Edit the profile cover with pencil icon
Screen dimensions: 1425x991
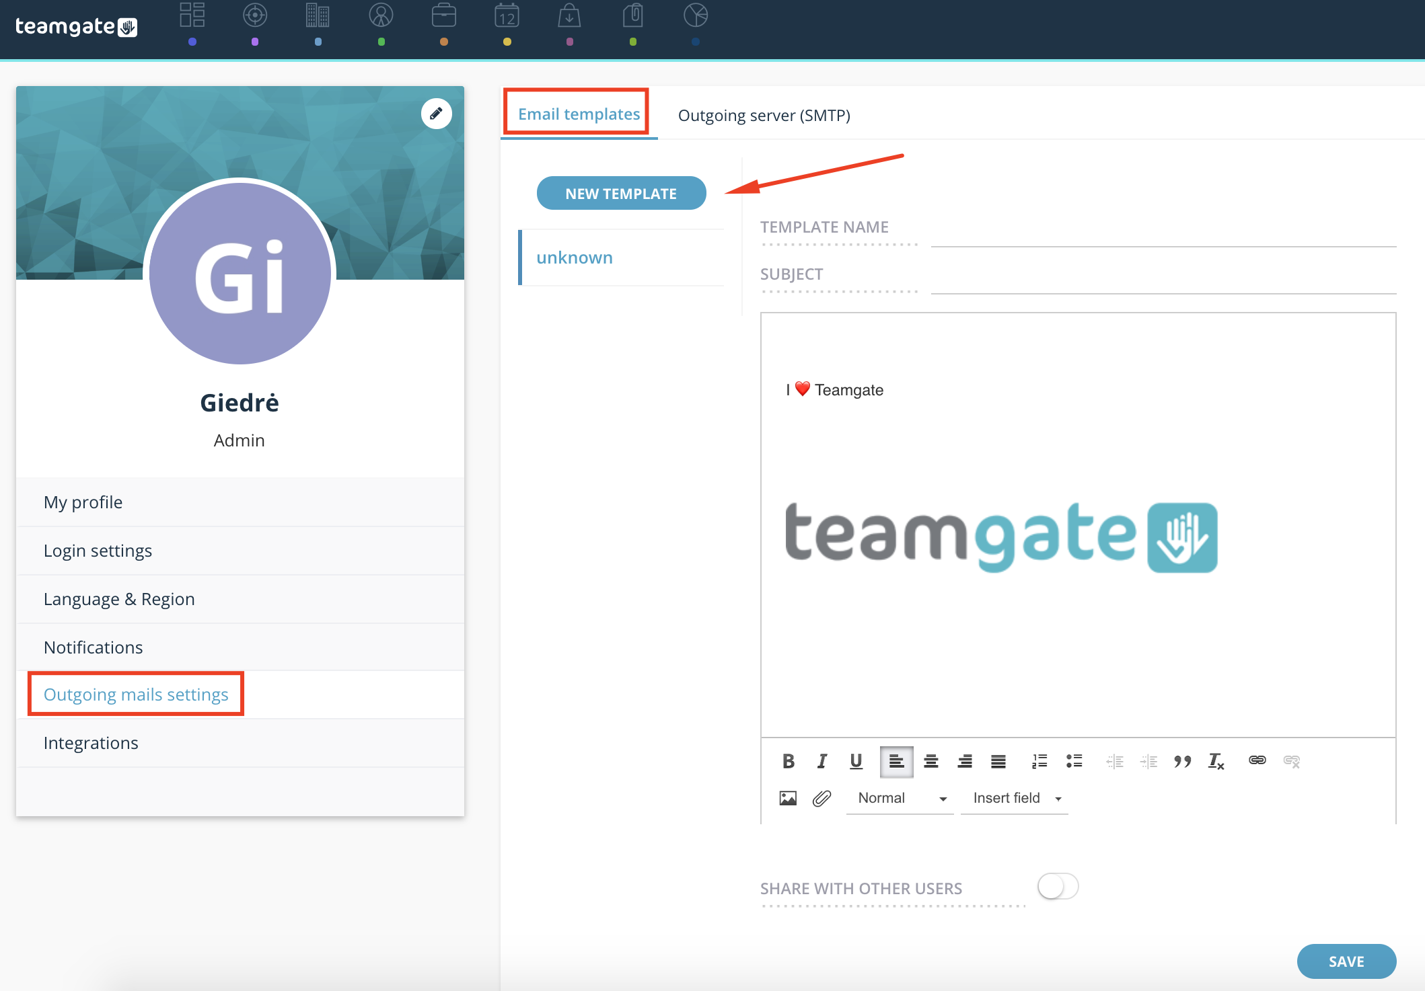tap(436, 113)
